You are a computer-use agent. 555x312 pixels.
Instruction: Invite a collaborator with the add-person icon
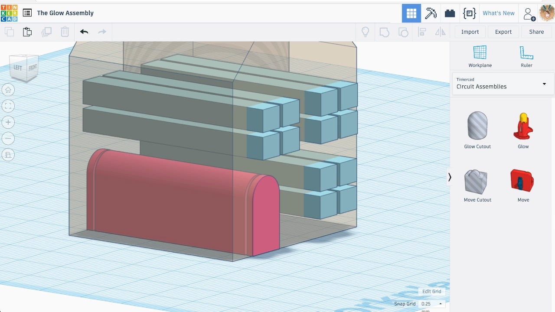(529, 13)
